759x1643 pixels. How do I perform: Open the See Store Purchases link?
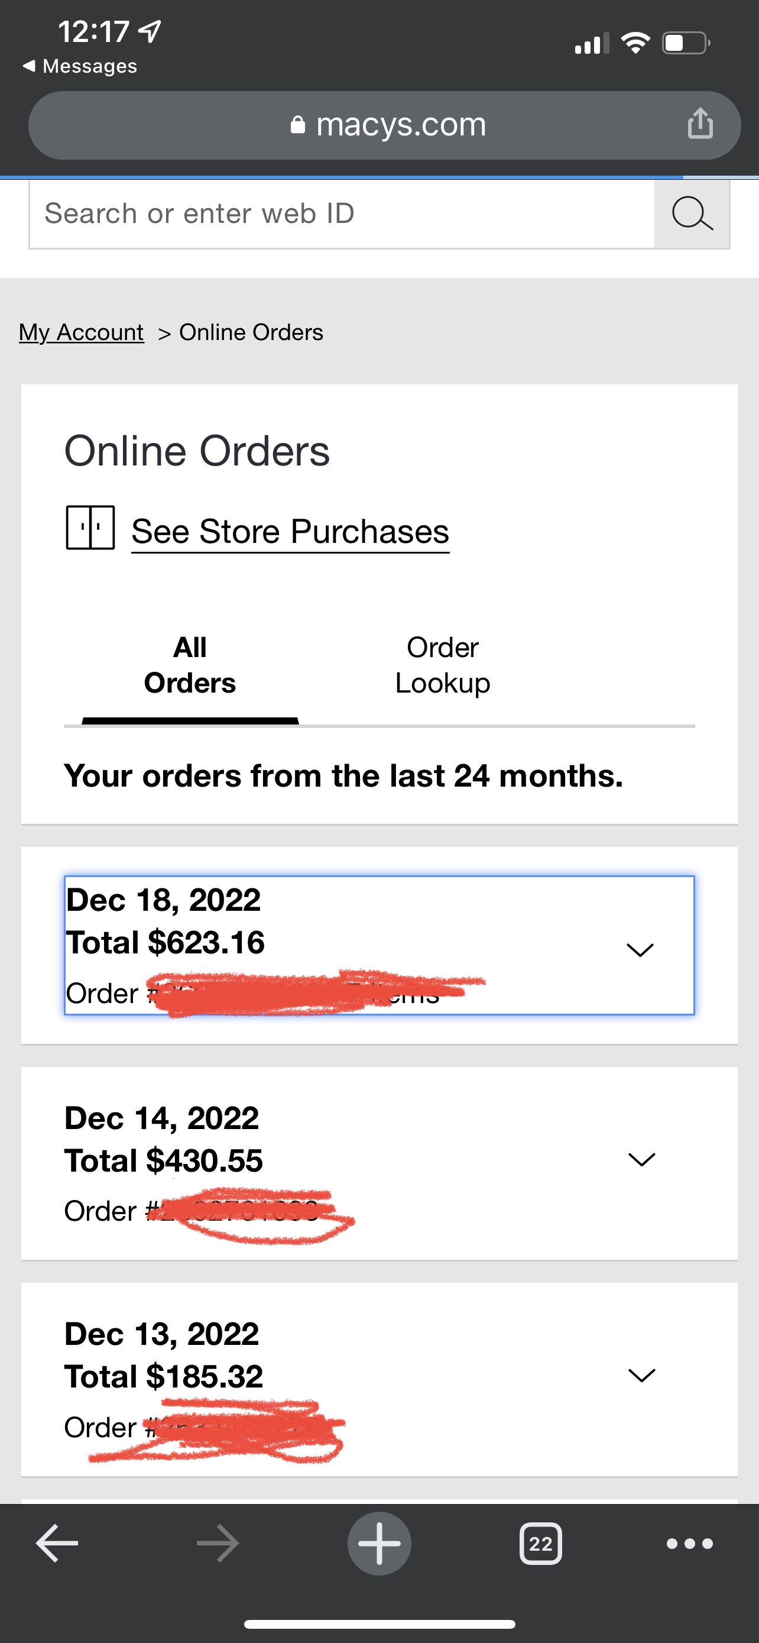(290, 530)
